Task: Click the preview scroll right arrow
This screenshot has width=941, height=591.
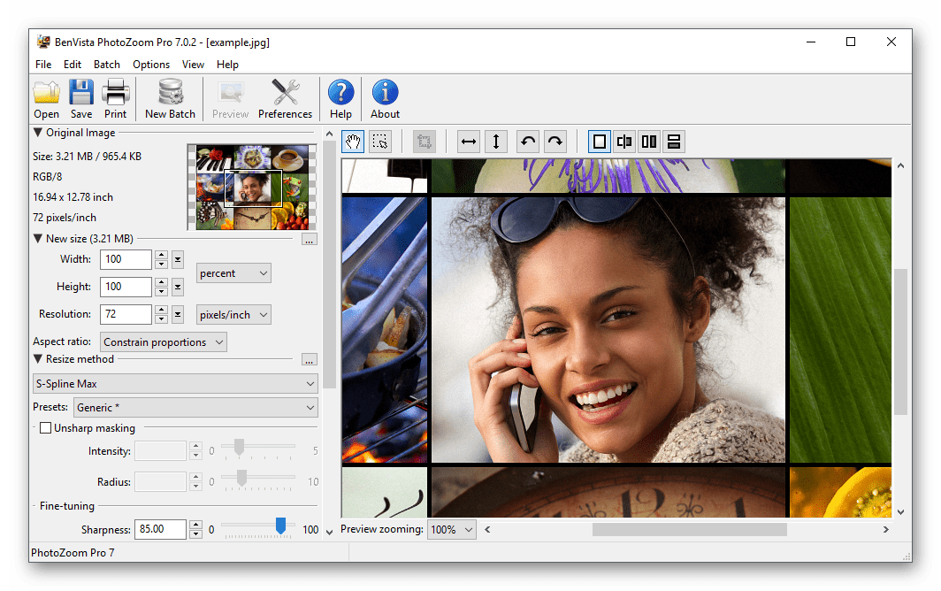Action: (x=886, y=530)
